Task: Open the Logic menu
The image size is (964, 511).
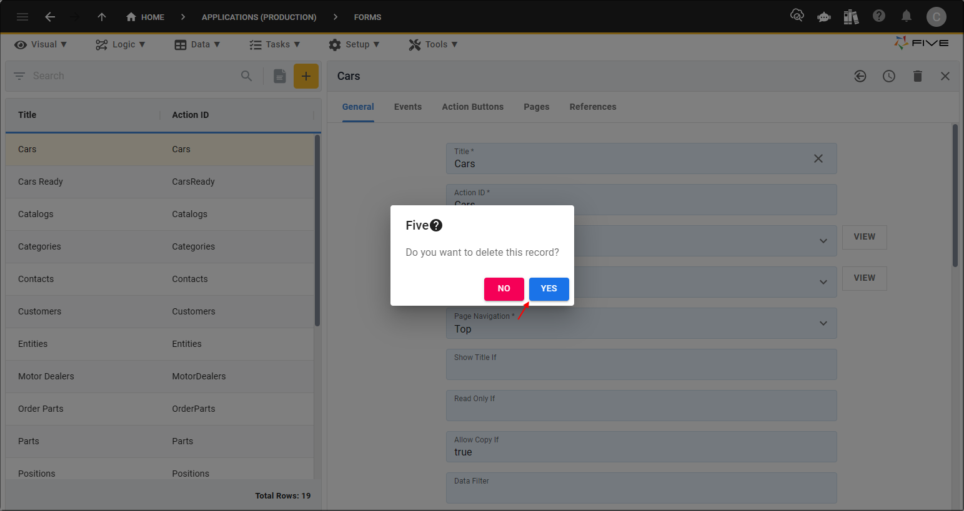Action: click(120, 44)
